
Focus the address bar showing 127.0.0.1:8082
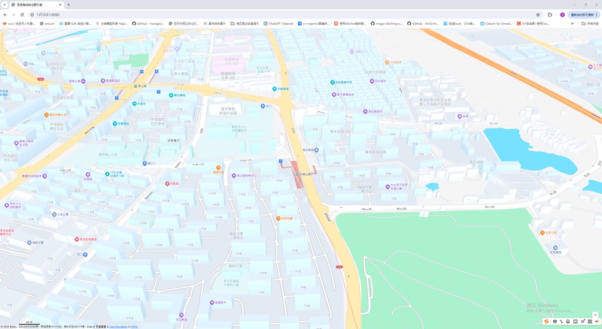pyautogui.click(x=284, y=14)
